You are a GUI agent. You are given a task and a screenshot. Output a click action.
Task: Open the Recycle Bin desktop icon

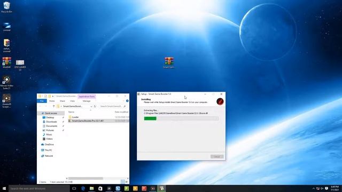coord(6,7)
